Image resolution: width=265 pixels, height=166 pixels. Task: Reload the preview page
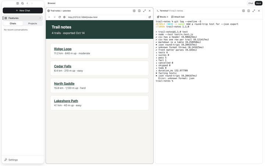coord(60,17)
